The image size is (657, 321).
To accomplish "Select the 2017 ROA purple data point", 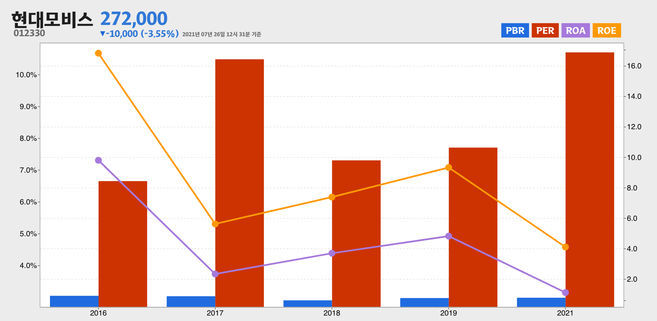I will [215, 274].
